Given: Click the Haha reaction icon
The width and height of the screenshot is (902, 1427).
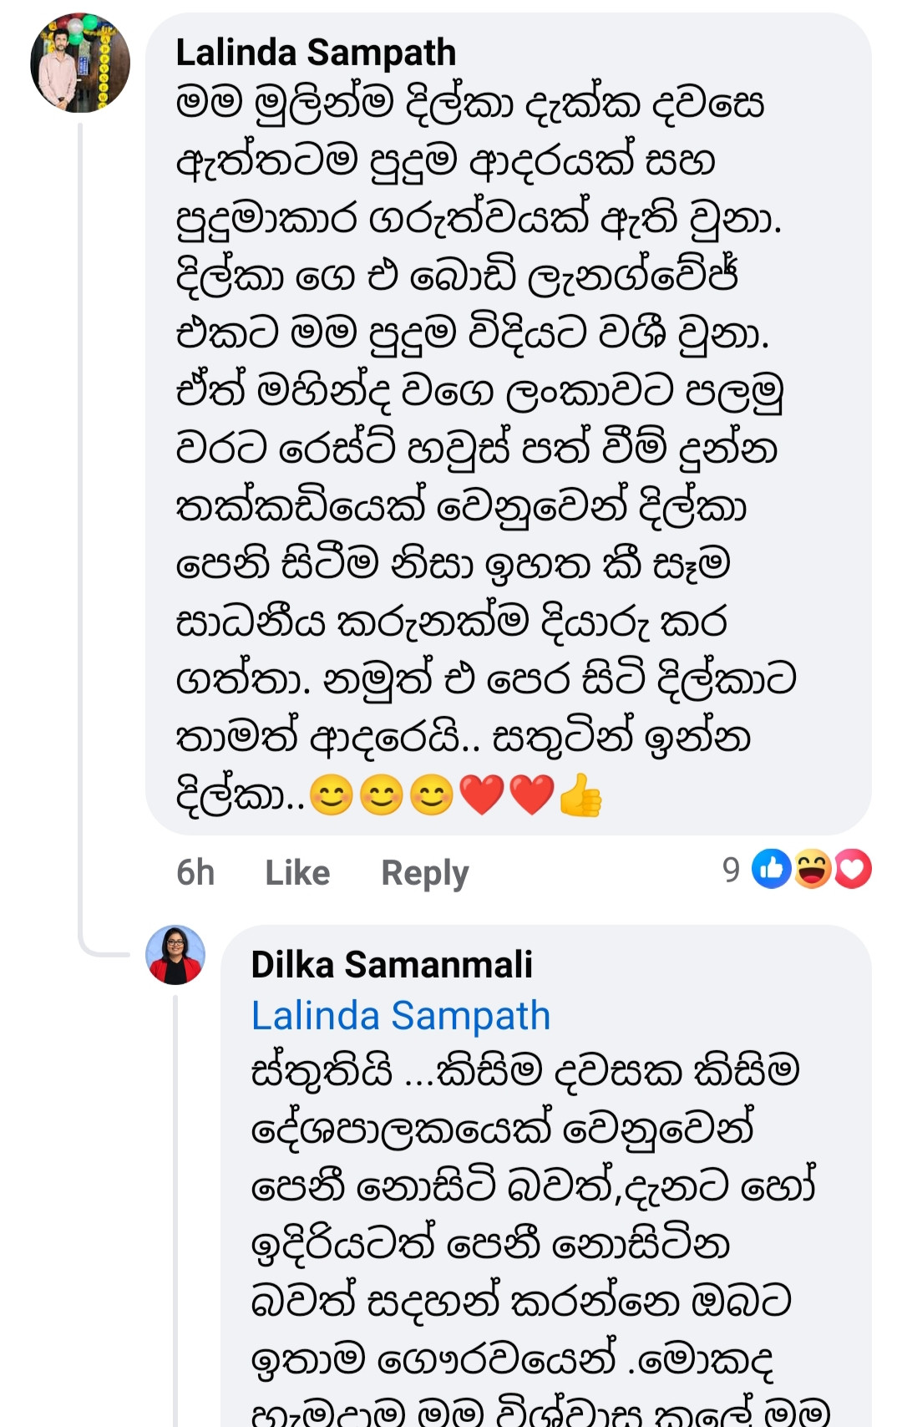Looking at the screenshot, I should (812, 869).
